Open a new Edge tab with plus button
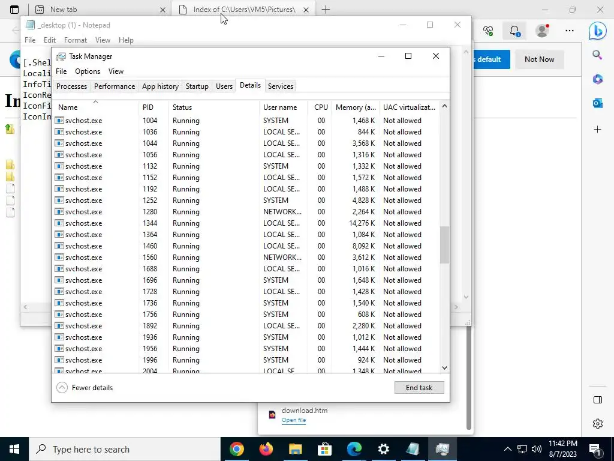 [326, 10]
